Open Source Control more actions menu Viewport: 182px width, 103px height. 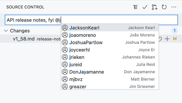pyautogui.click(x=174, y=7)
